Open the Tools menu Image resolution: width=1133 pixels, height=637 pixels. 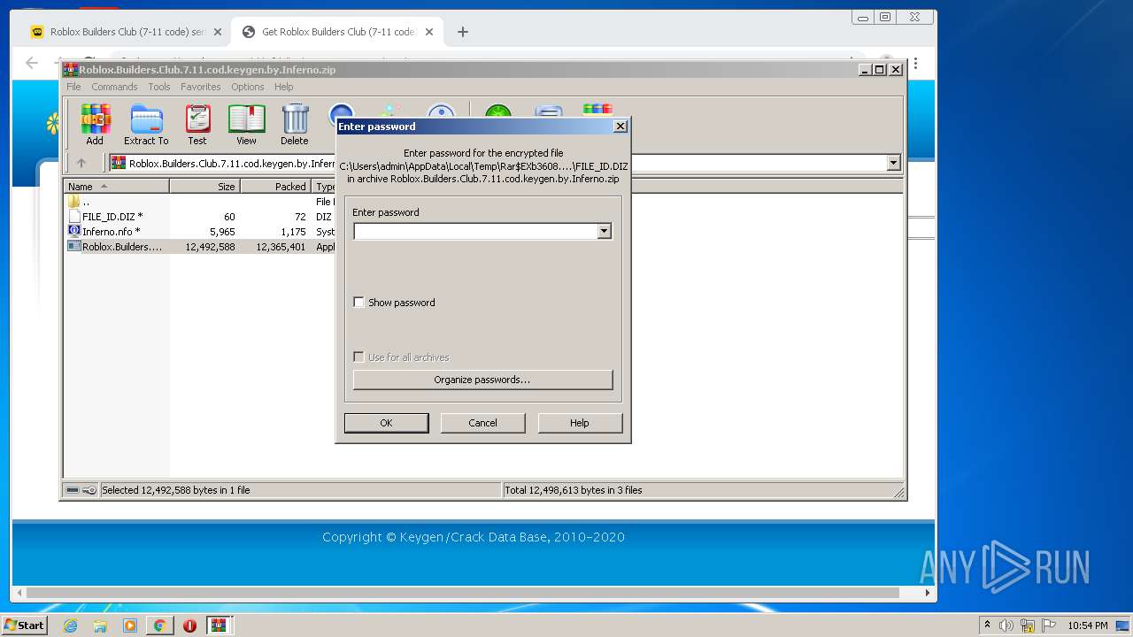[x=159, y=87]
